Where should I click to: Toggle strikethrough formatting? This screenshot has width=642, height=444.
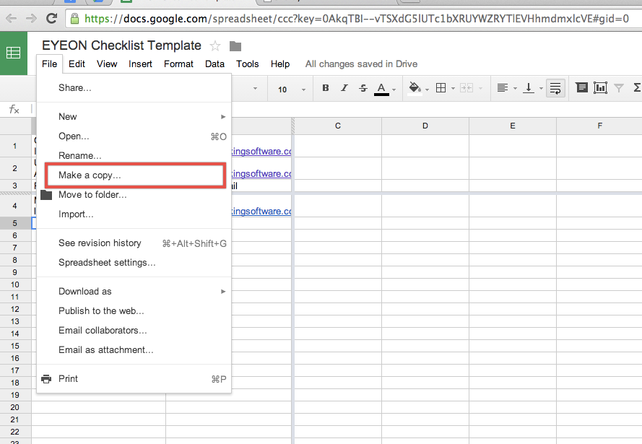coord(363,88)
